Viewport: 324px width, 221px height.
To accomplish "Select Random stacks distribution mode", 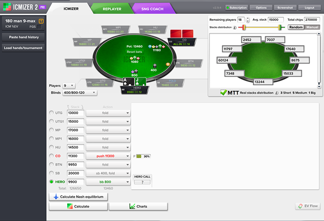I will click(x=296, y=27).
